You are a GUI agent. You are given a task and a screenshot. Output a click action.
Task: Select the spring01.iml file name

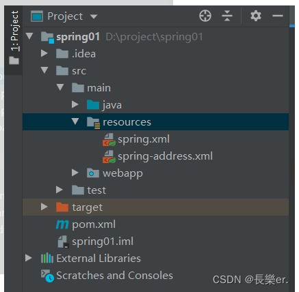point(103,242)
